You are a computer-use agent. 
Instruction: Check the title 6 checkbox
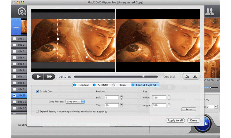14,70
